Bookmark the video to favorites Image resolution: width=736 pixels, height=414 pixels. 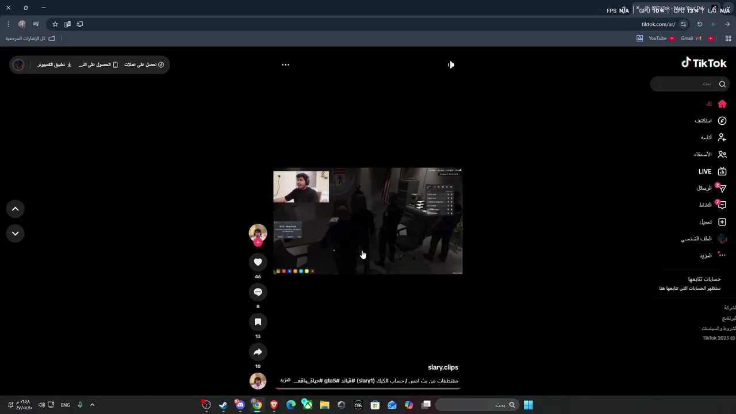pos(258,322)
